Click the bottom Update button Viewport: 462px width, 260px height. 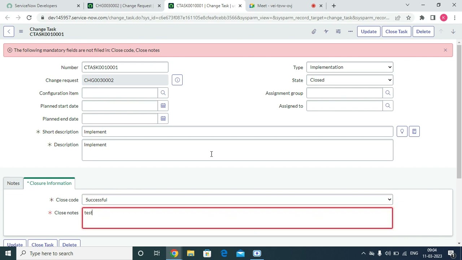15,244
